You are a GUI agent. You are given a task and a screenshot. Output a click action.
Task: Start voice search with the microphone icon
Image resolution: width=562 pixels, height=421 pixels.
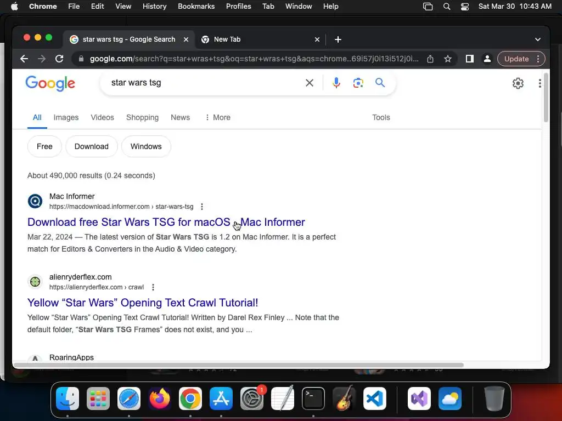[336, 83]
